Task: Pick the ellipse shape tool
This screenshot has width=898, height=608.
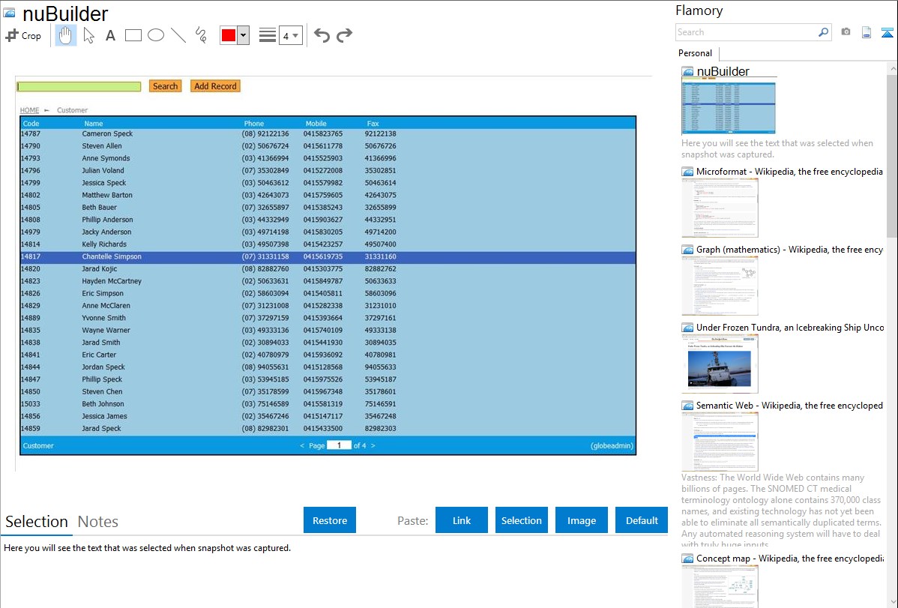Action: tap(156, 35)
